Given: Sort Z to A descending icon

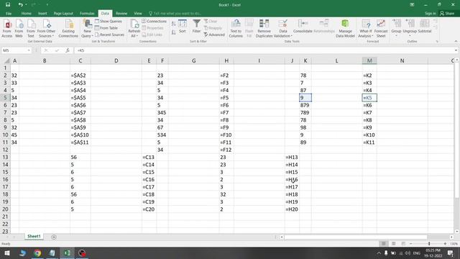Looking at the screenshot, I should [x=174, y=32].
